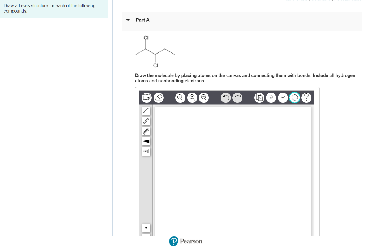The image size is (370, 246).
Task: Click the dichloro compound structure image
Action: click(155, 52)
